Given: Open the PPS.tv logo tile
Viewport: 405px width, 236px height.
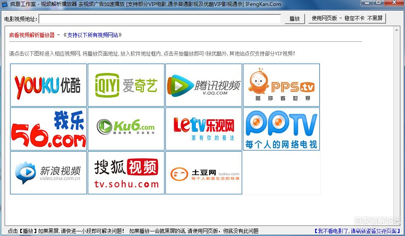Looking at the screenshot, I should coord(281,85).
